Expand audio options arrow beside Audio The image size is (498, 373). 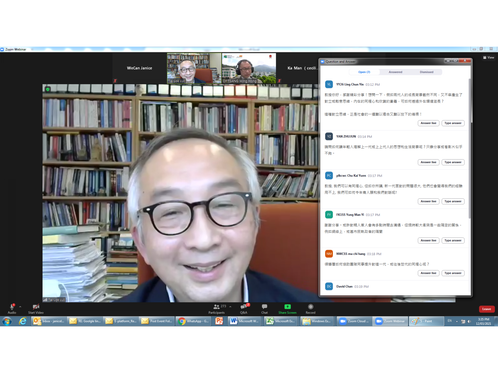pos(20,307)
